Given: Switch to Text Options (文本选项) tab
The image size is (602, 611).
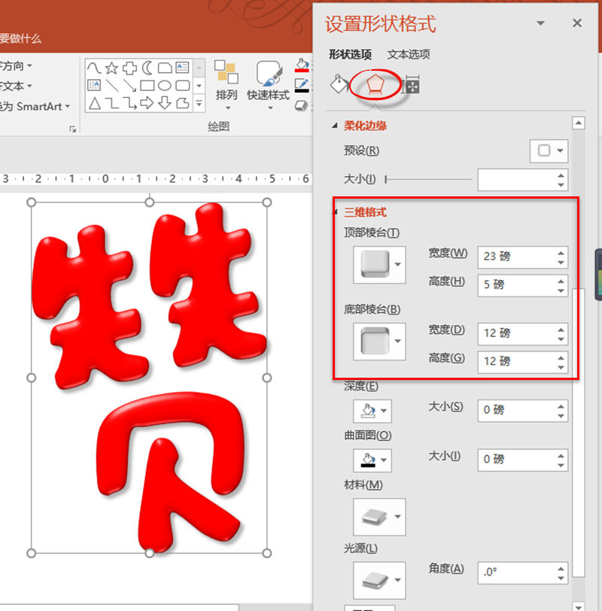Looking at the screenshot, I should click(x=409, y=54).
